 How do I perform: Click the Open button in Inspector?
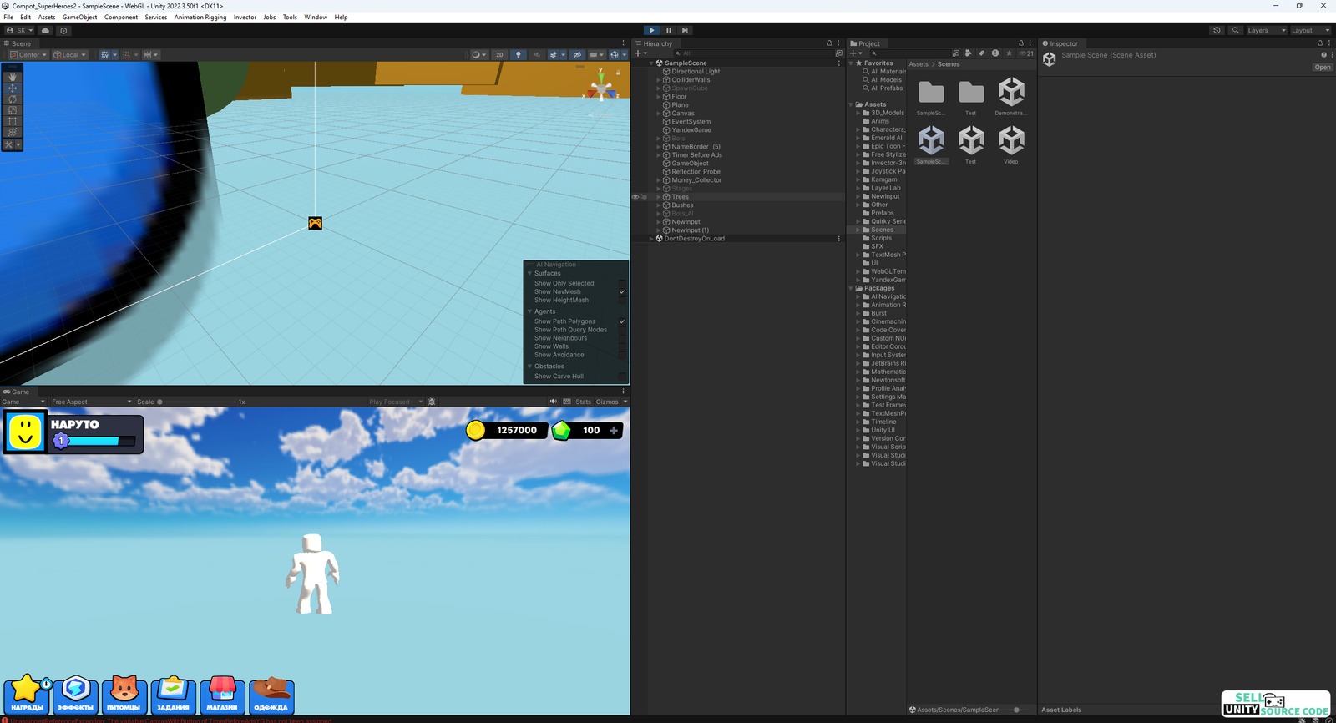[x=1322, y=68]
